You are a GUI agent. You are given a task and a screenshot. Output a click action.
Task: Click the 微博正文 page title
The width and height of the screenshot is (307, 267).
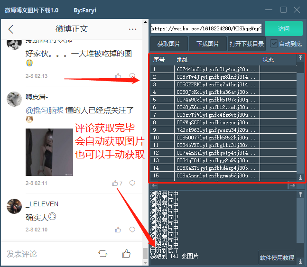click(x=72, y=29)
